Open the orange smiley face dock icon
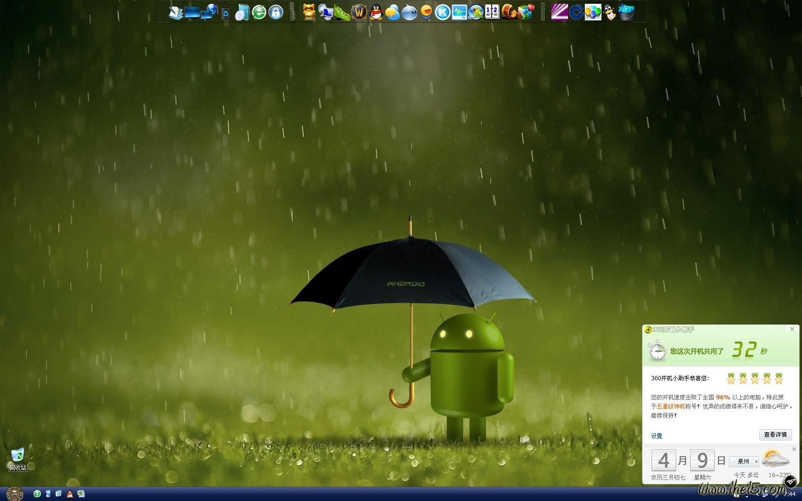The image size is (802, 501). 426,12
